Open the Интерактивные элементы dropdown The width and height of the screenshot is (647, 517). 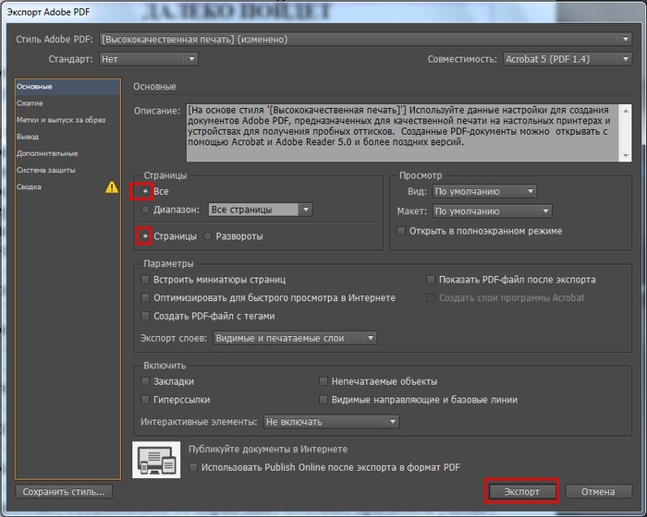(x=330, y=422)
